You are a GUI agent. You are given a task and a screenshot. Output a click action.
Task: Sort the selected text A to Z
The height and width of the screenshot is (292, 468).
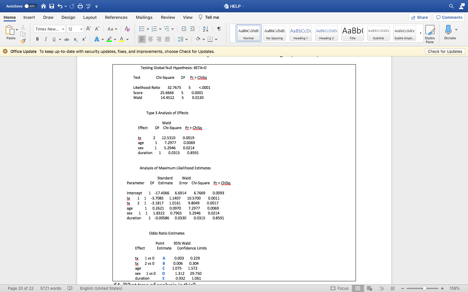pos(205,29)
